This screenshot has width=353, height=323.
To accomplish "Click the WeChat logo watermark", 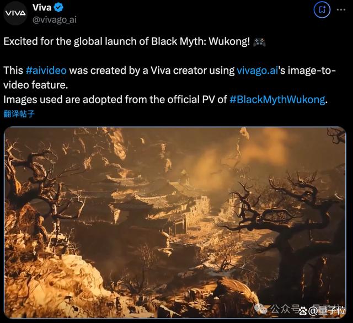I will click(x=261, y=308).
